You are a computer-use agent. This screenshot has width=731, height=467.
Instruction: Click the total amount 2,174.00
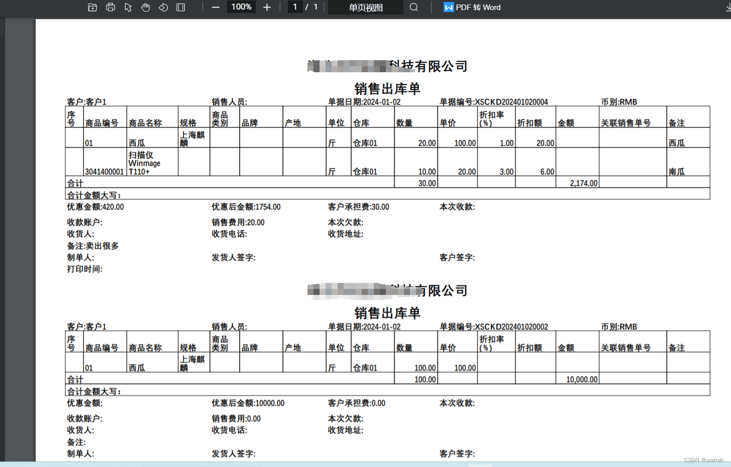(x=584, y=183)
